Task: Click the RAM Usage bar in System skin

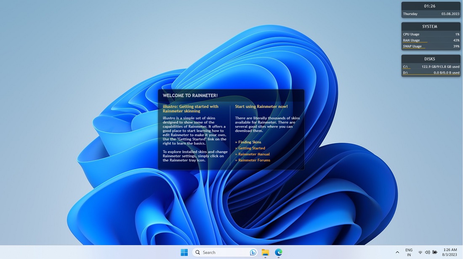Action: pyautogui.click(x=411, y=40)
